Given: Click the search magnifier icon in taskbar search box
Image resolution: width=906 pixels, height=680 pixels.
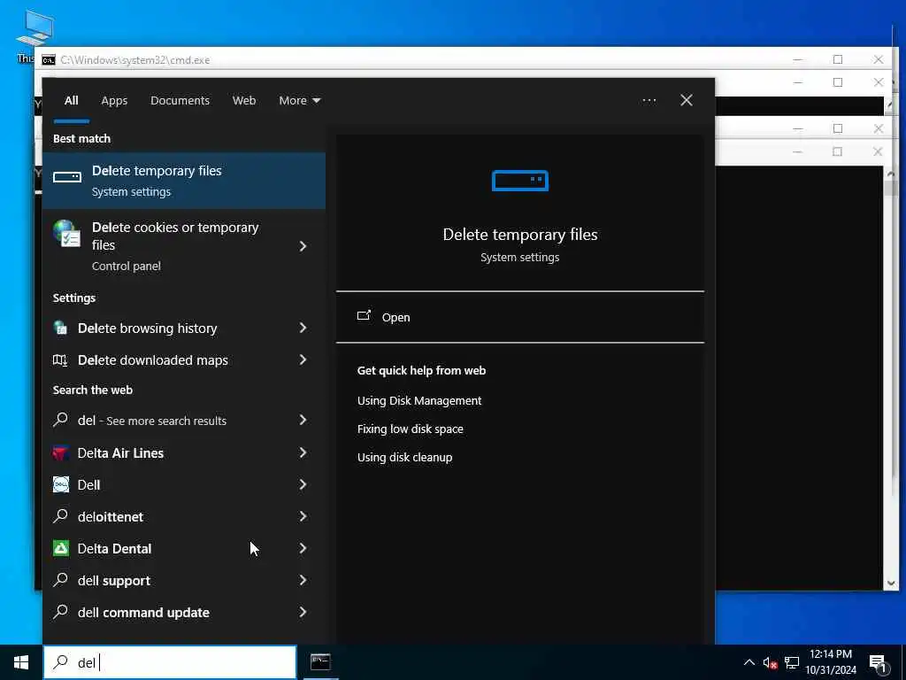Looking at the screenshot, I should tap(60, 662).
